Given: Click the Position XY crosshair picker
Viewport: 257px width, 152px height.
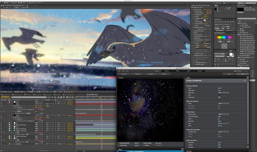Looking at the screenshot, I should click(205, 11).
